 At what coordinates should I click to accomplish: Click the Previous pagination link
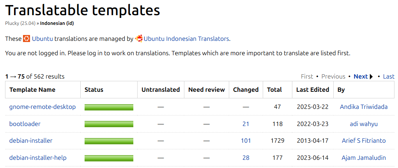333,77
